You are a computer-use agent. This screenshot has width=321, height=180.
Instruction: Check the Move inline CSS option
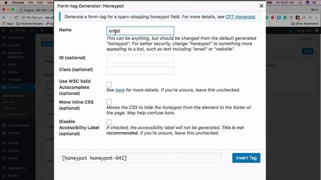coord(109,101)
